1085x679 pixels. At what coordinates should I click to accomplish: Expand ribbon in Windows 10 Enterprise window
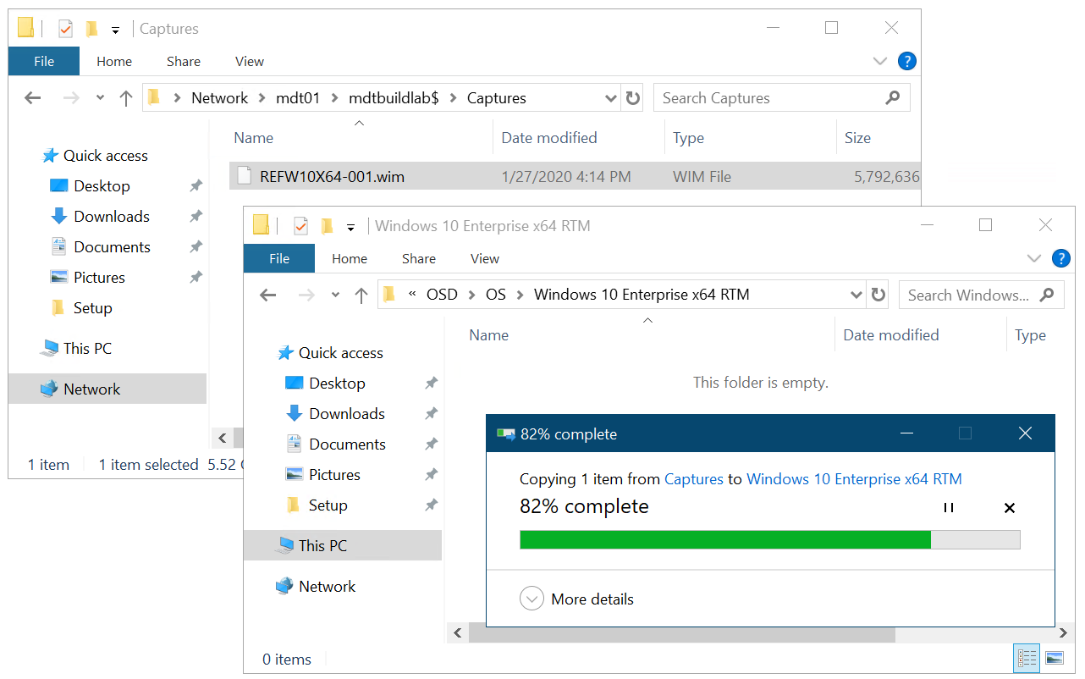coord(1033,258)
